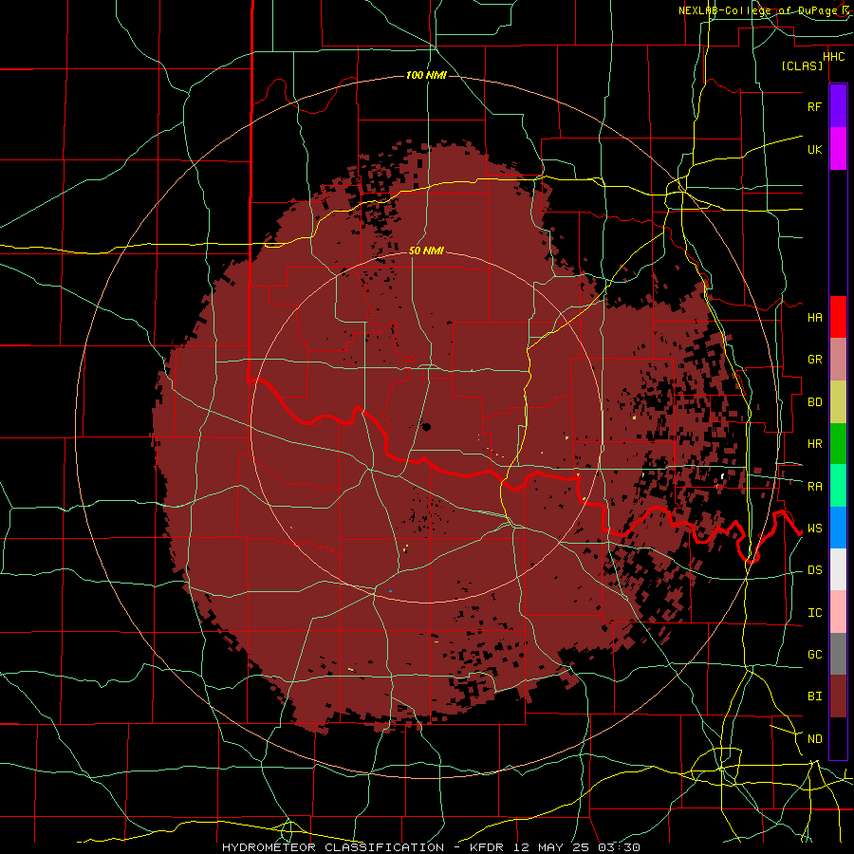Click the RF purple legend swatch
The width and height of the screenshot is (854, 854).
pyautogui.click(x=838, y=106)
